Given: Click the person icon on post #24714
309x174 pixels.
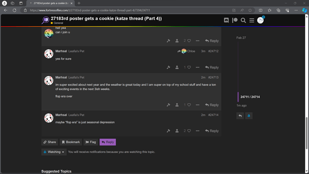Looking at the screenshot, I should click(x=177, y=131).
